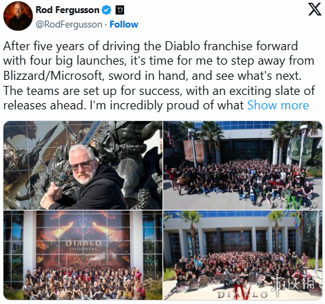Click the American flag in the team photo
Viewport: 325px width, 304px height.
(x=170, y=138)
